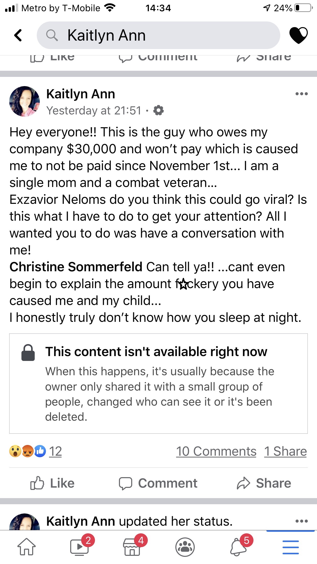Open options menu on status update post
Screen dimensions: 317x564
coord(301,521)
